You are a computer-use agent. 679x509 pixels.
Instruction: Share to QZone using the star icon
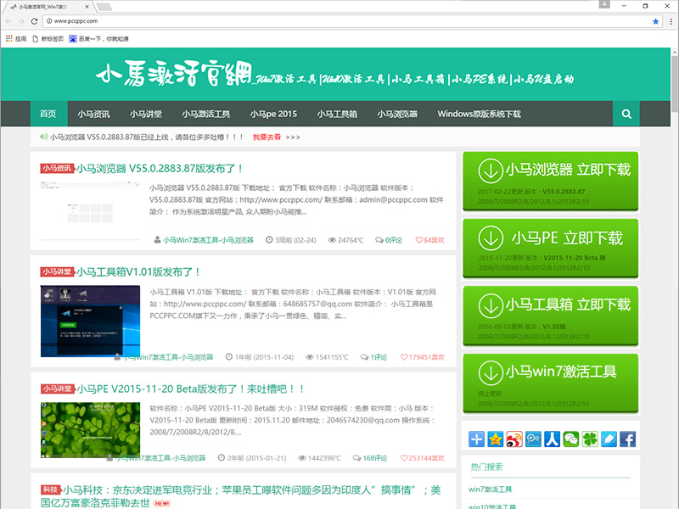pyautogui.click(x=497, y=439)
